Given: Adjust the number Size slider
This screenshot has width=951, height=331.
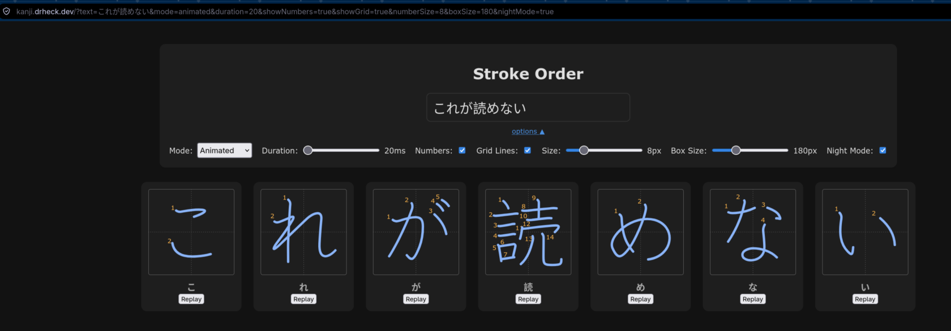Looking at the screenshot, I should [604, 151].
